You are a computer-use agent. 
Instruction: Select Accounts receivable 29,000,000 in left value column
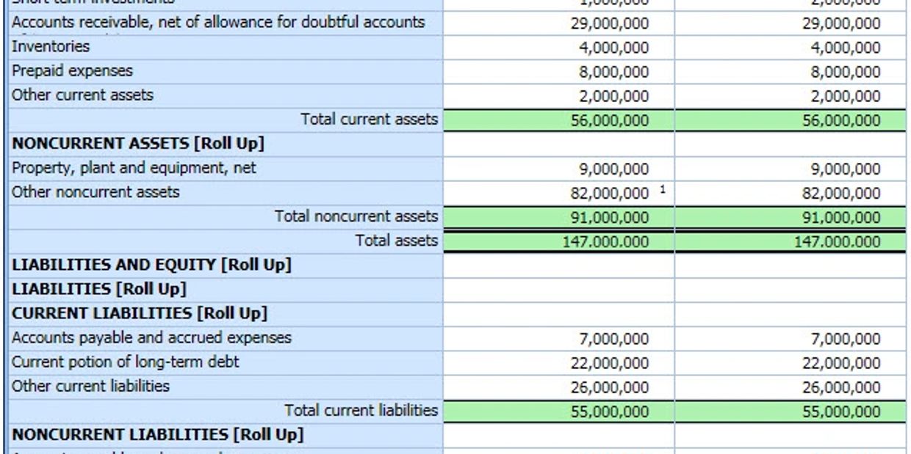pos(558,23)
